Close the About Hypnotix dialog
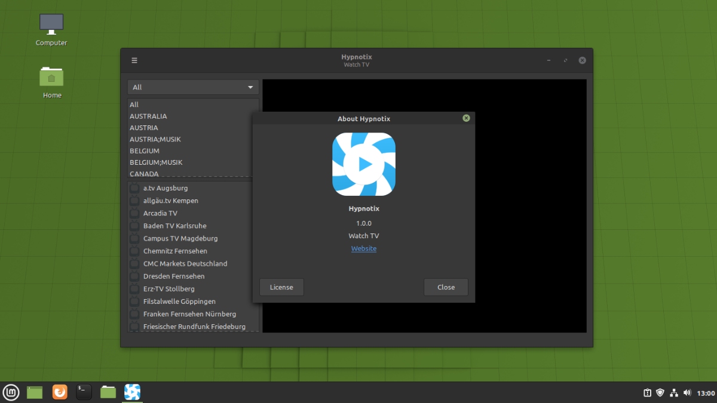717x403 pixels. [446, 287]
